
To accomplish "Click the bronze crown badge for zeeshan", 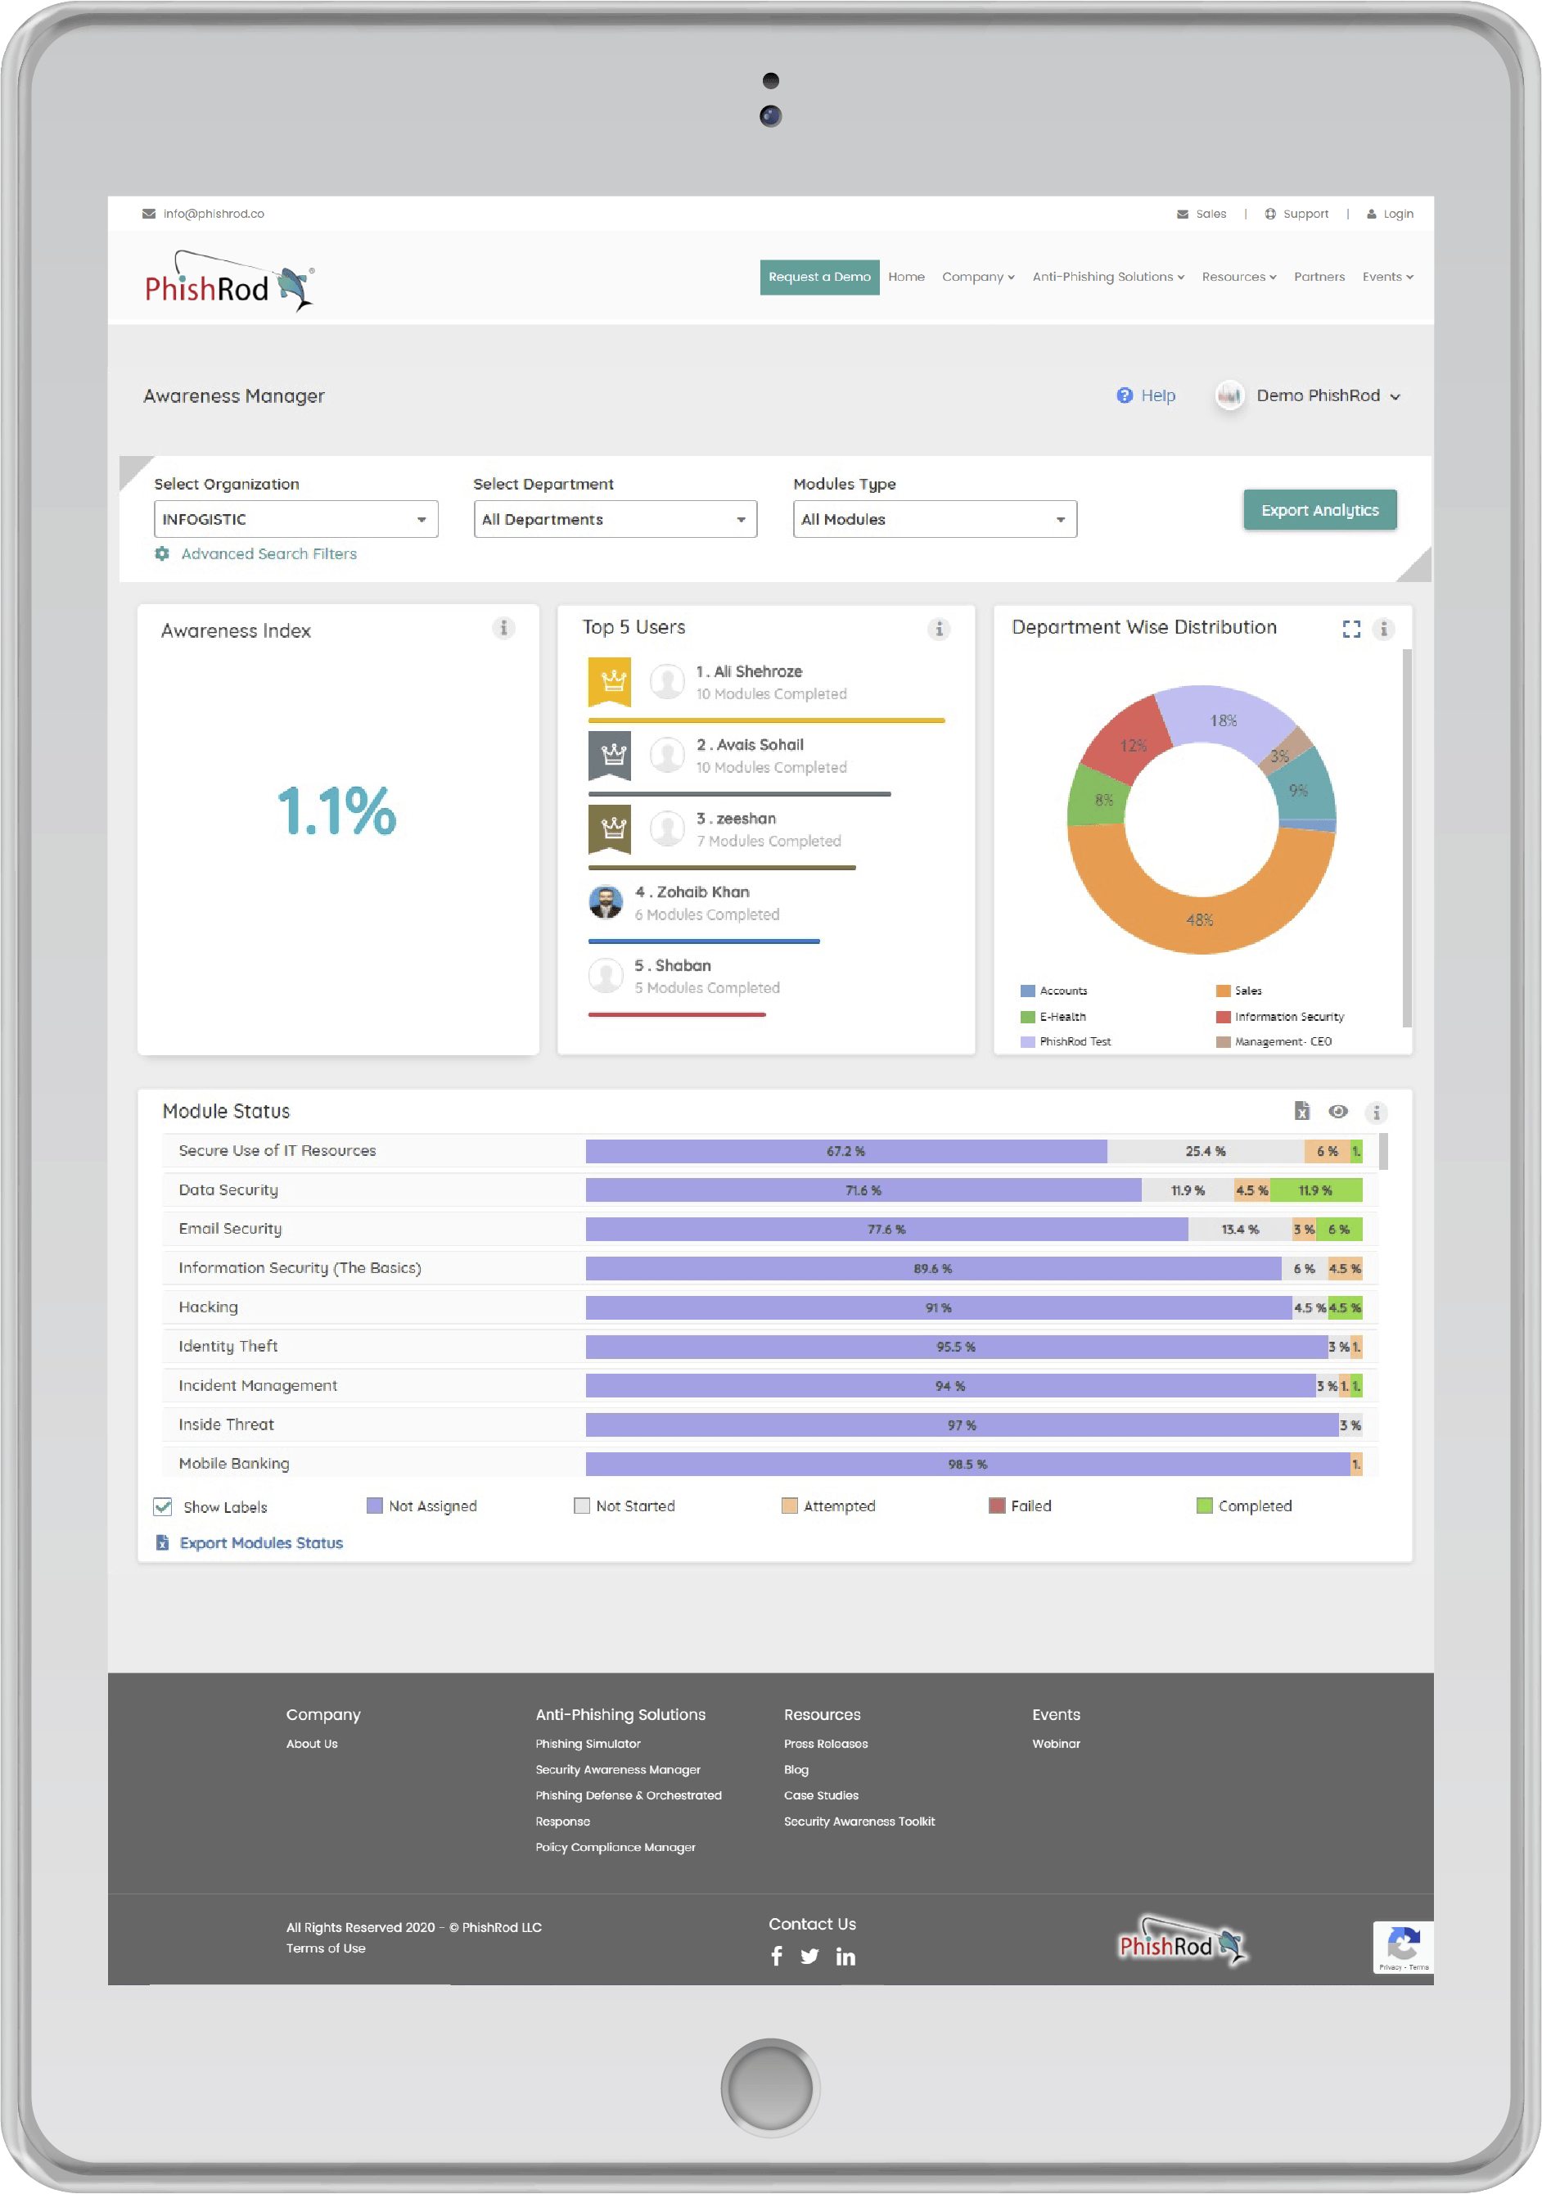I will click(x=610, y=828).
